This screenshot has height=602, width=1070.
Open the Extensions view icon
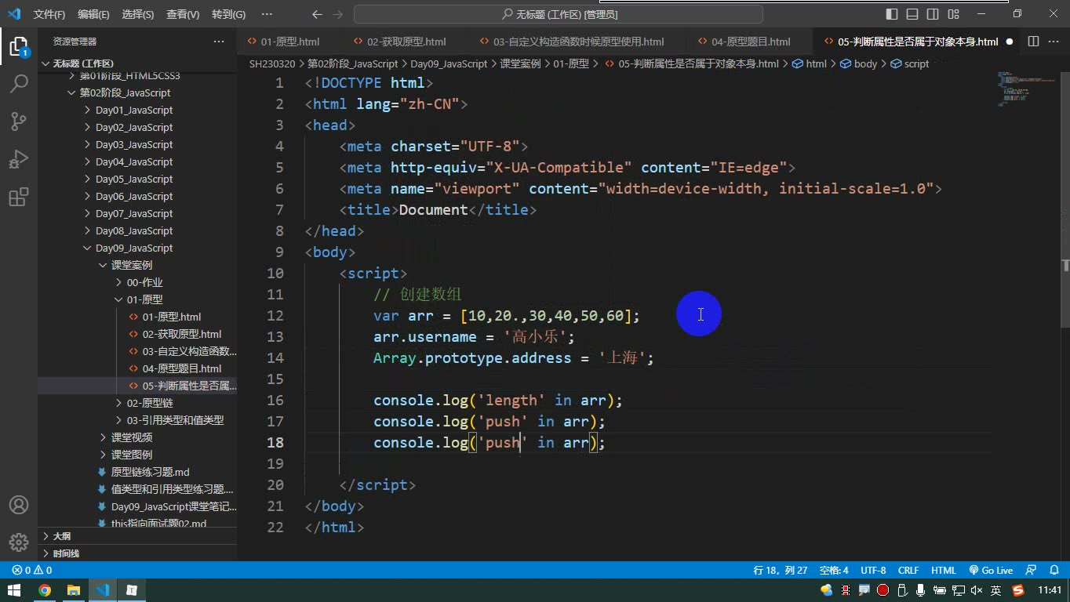19,197
